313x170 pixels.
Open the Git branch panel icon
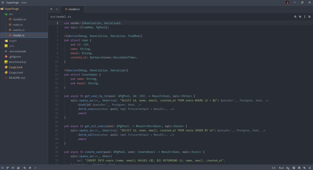(x=8, y=168)
